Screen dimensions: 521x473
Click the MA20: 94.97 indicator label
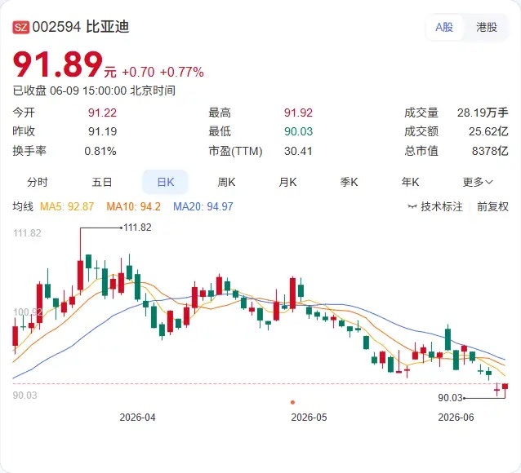pyautogui.click(x=203, y=206)
